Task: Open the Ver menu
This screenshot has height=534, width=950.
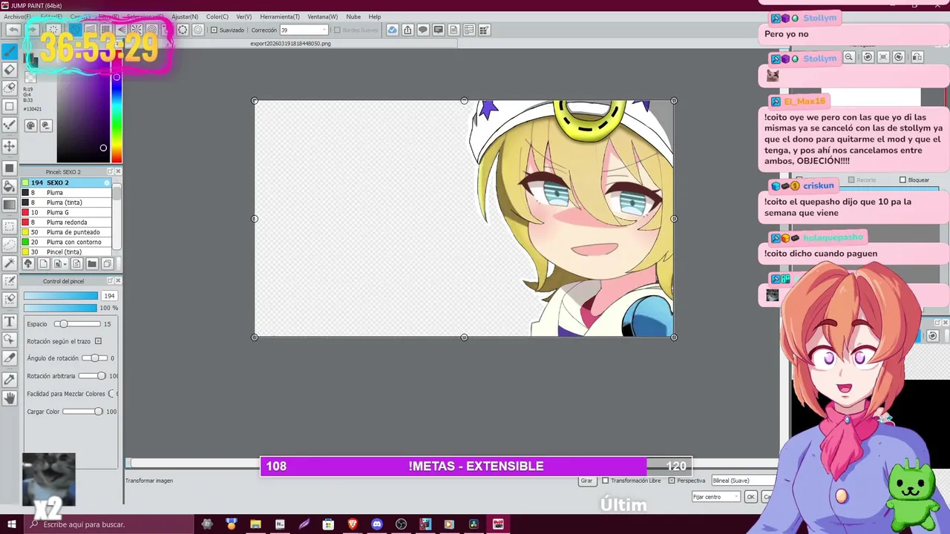Action: coord(243,16)
